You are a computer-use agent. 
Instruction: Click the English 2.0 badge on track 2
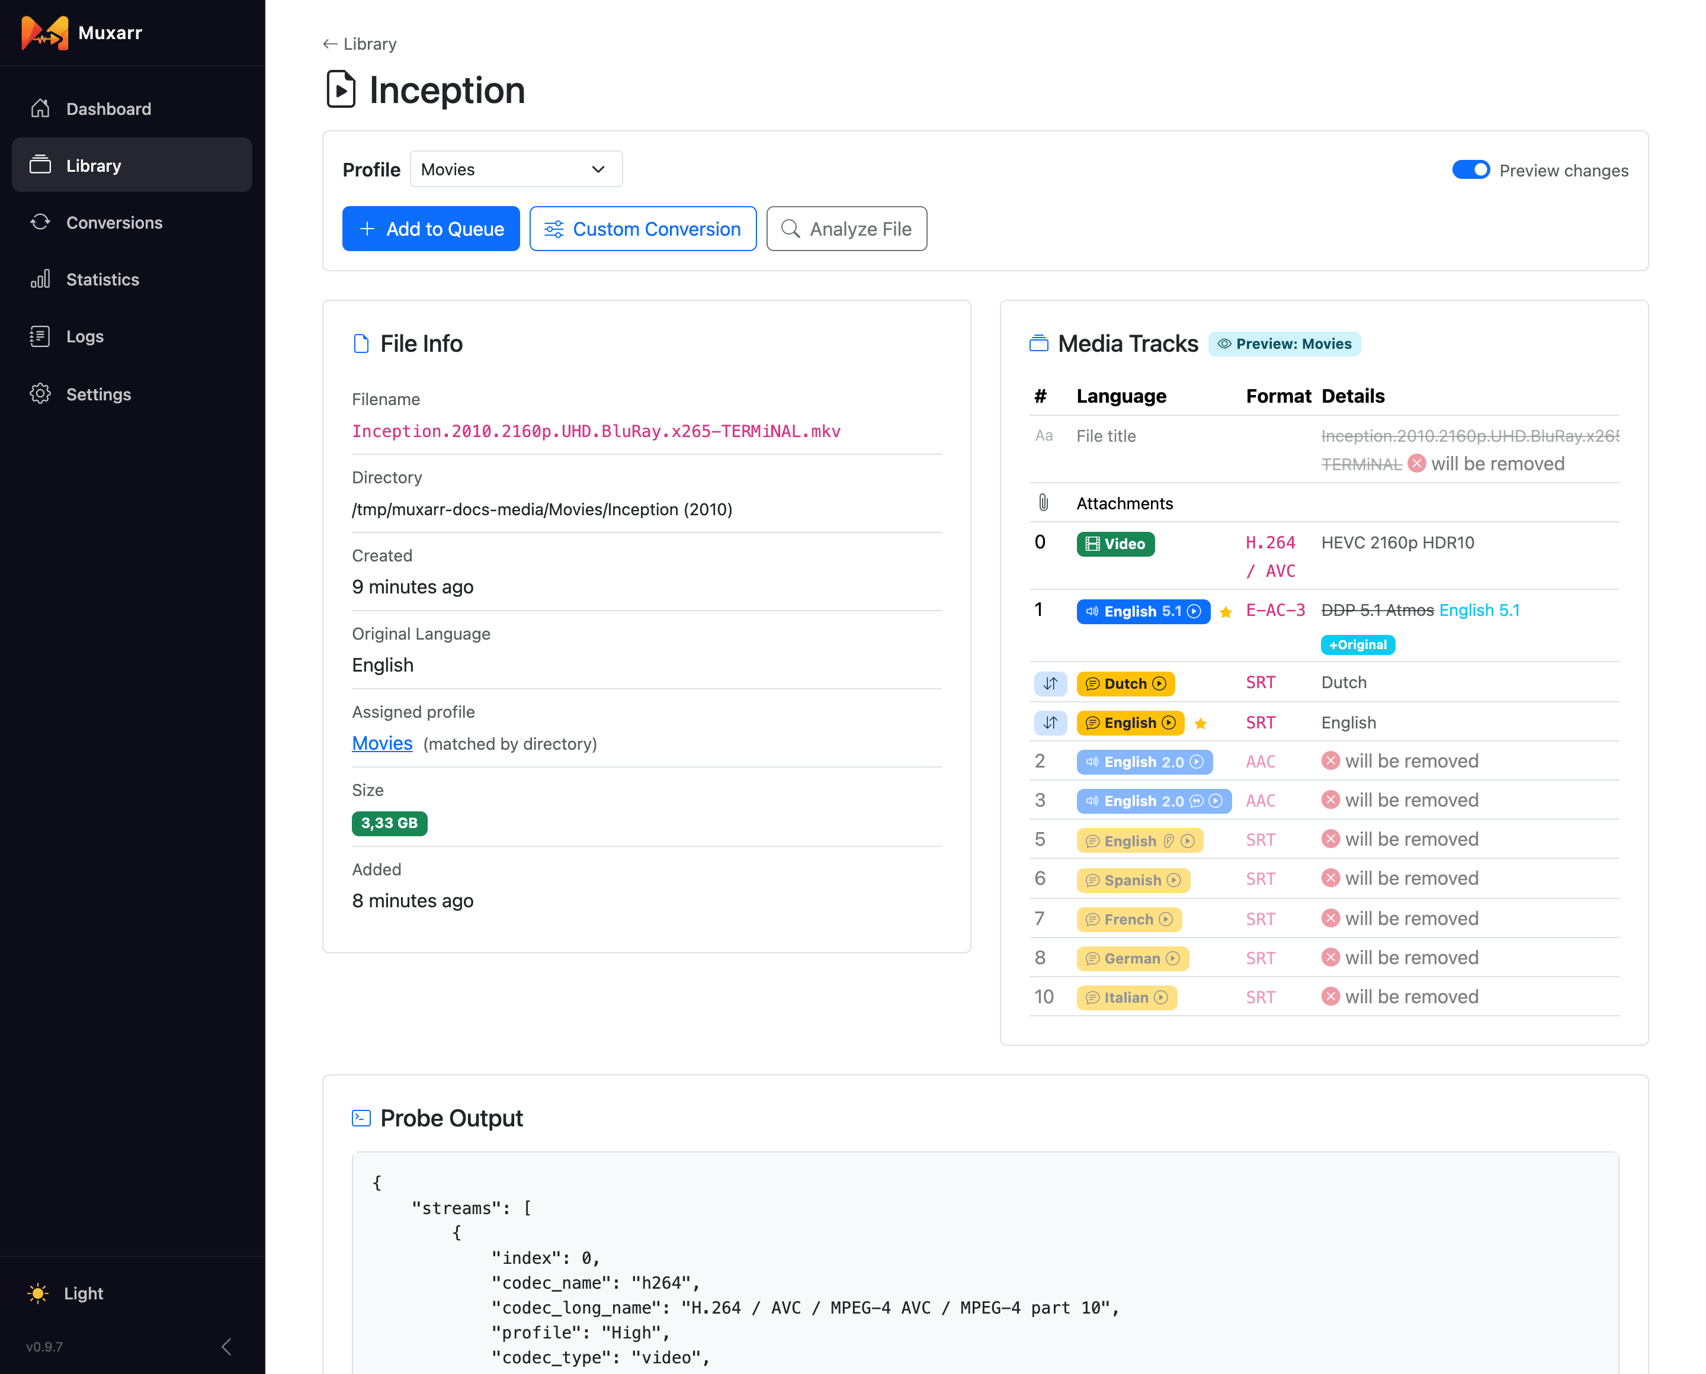point(1144,762)
